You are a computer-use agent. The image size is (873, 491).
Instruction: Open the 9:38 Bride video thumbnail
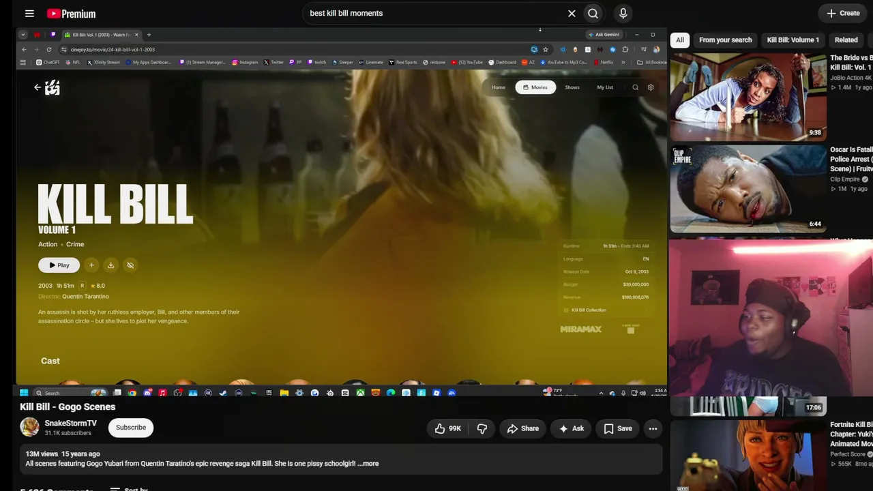[748, 97]
